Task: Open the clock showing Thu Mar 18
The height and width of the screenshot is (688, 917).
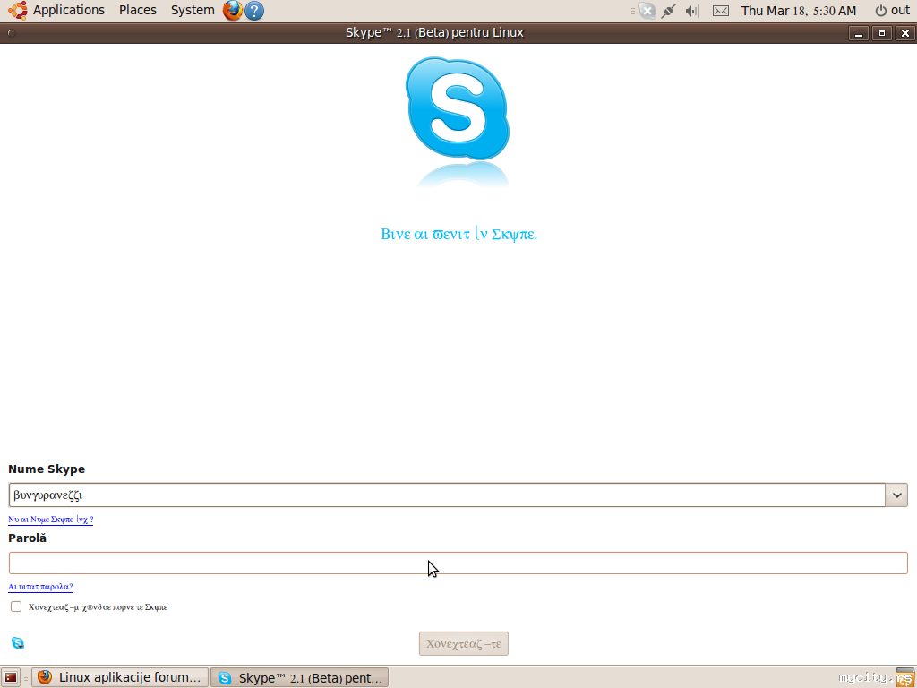Action: tap(798, 11)
